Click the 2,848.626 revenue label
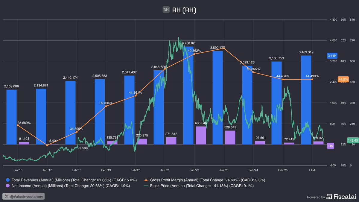 pyautogui.click(x=159, y=67)
